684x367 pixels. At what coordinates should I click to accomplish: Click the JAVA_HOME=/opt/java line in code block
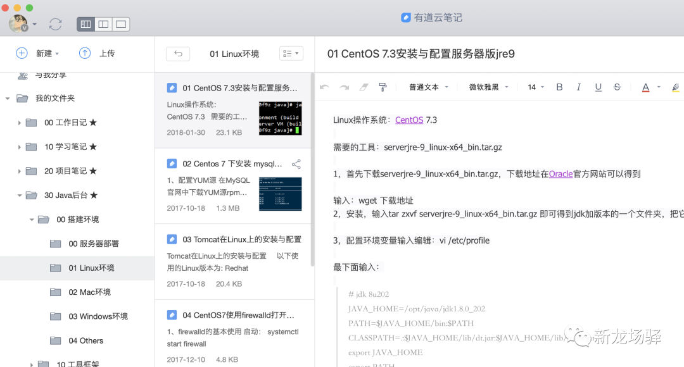(x=417, y=309)
